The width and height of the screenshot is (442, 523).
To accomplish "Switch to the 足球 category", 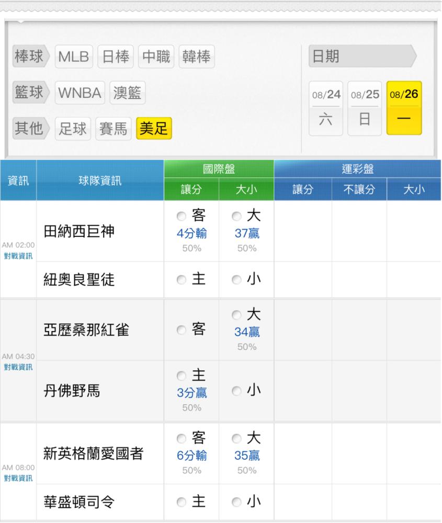I will point(73,129).
